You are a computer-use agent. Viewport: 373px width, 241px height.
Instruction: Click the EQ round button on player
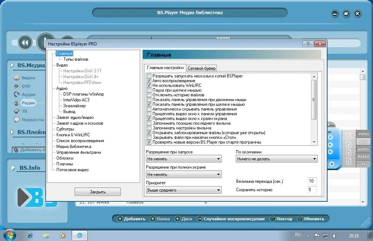coord(330,152)
